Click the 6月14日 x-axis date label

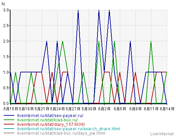(x=167, y=109)
